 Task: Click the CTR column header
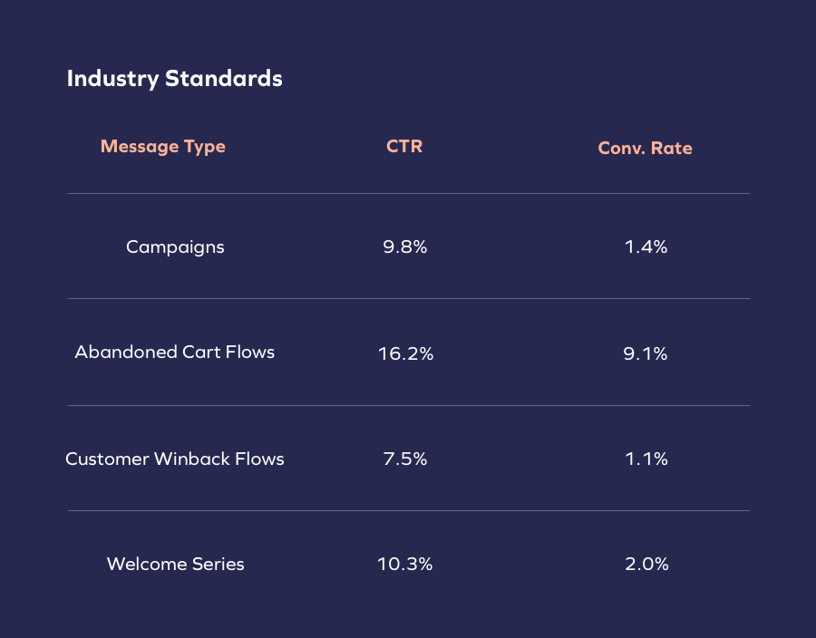coord(404,146)
